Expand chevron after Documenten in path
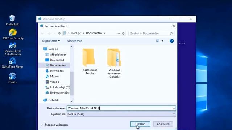 [104, 33]
